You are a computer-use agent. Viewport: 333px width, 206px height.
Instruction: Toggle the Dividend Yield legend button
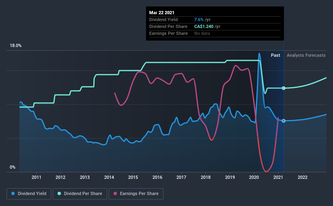pos(29,194)
